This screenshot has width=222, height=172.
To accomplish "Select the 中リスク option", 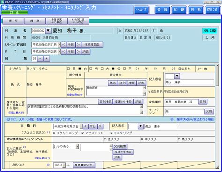I will tap(142, 139).
